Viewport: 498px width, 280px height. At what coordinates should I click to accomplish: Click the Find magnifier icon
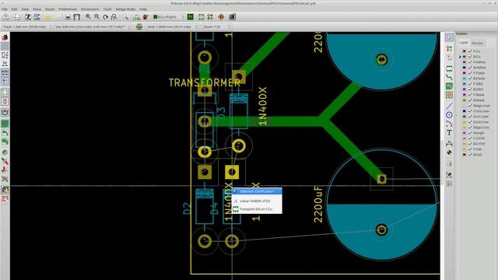[x=126, y=17]
